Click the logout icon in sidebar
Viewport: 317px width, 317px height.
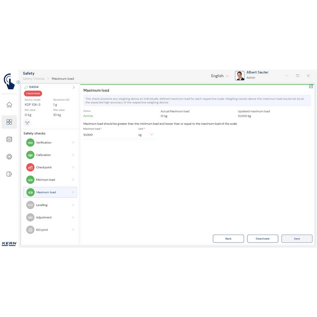click(x=9, y=174)
